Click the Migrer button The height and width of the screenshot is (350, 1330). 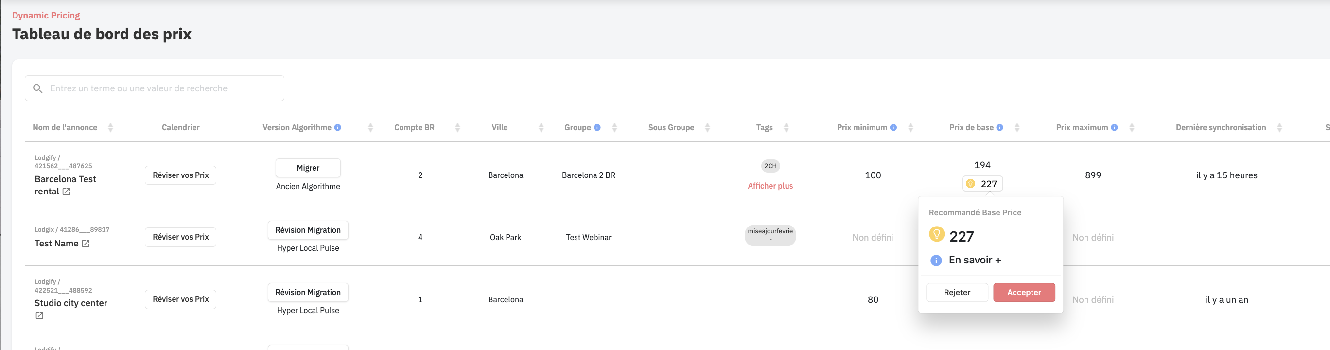click(308, 168)
